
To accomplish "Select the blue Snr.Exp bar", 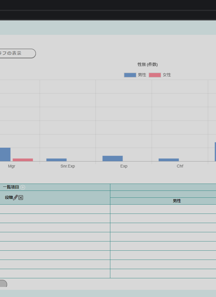I will (56, 160).
